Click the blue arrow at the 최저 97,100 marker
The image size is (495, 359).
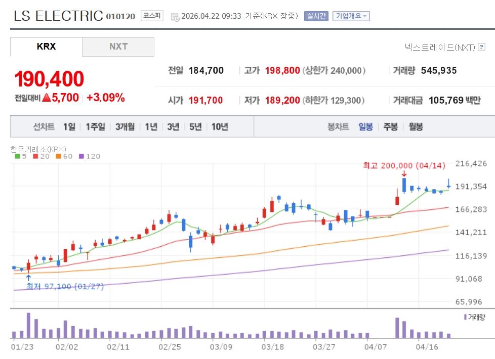28,278
